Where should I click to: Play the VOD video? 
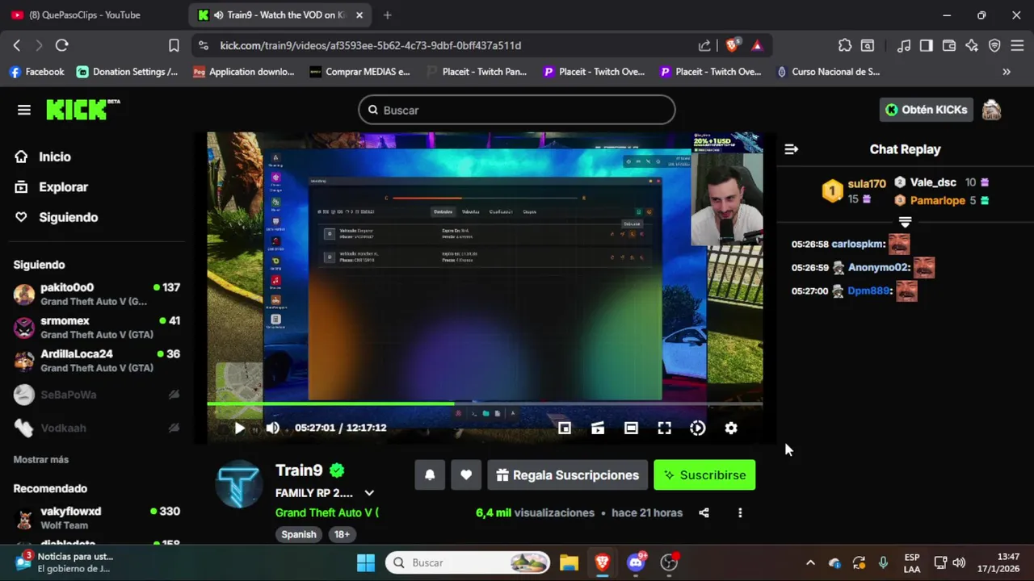[239, 428]
